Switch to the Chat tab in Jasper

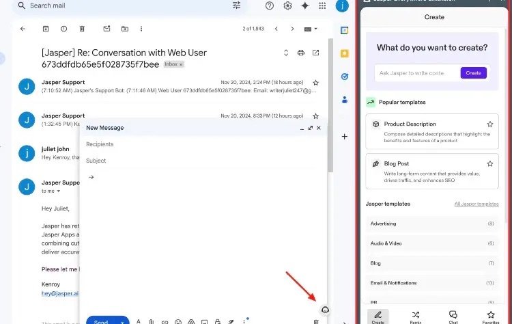(453, 316)
